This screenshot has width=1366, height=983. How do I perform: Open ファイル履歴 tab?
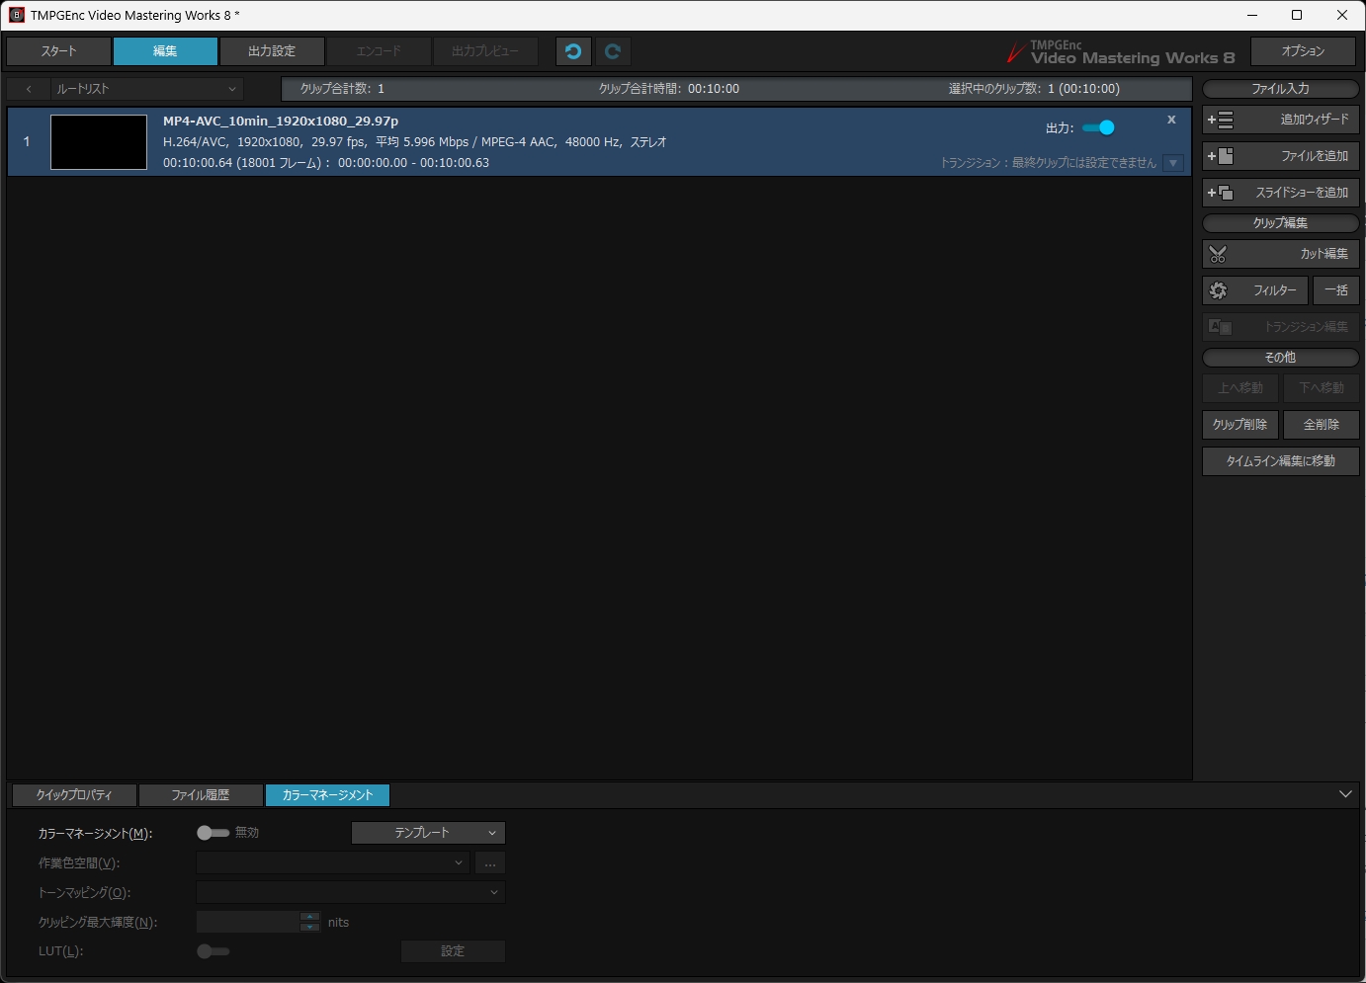coord(201,795)
